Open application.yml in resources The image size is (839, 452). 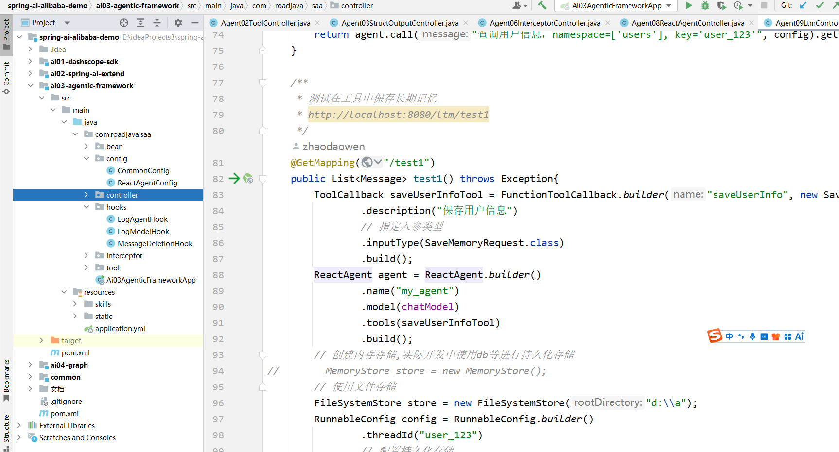coord(120,329)
